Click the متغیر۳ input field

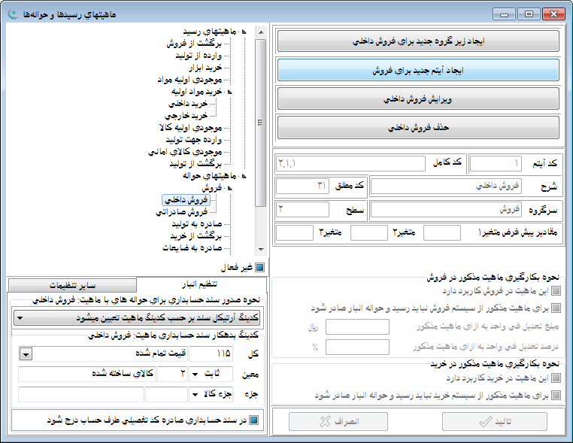(x=295, y=233)
